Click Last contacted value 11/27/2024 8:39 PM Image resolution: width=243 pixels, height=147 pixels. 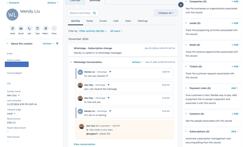(x=22, y=104)
